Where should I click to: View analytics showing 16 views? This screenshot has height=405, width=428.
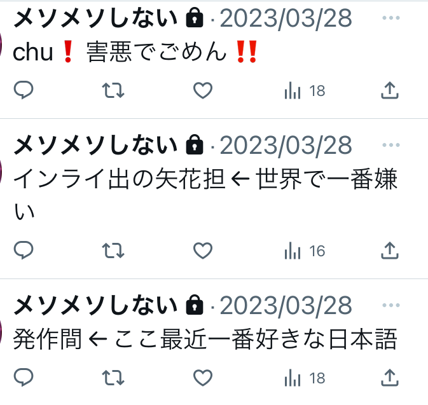tap(305, 251)
